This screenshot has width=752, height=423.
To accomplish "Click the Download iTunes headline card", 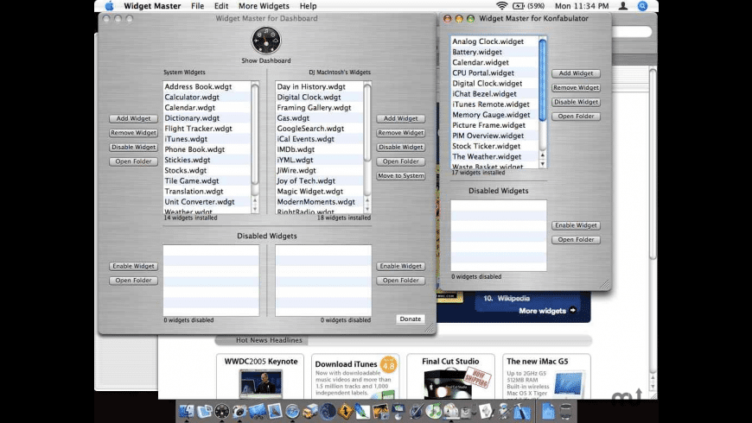I will tap(355, 376).
